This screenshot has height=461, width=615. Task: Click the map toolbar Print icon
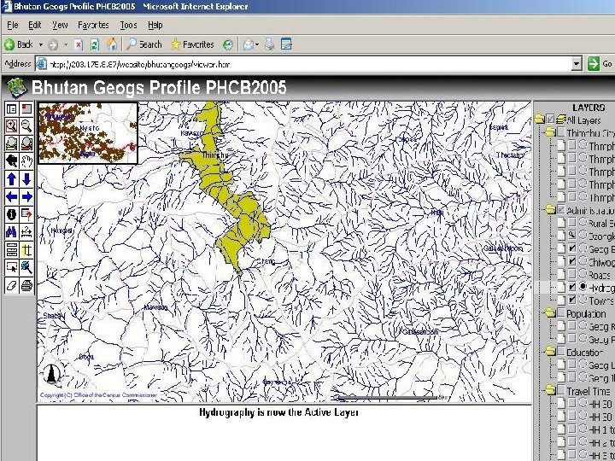[x=26, y=285]
